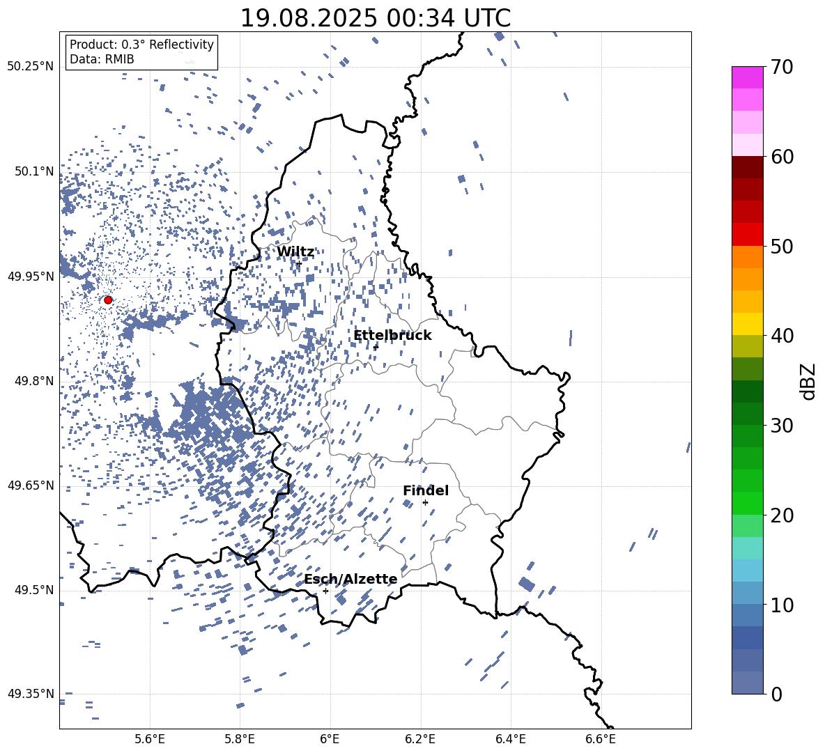Click the Esch/Alzette station cross marker

coord(325,591)
